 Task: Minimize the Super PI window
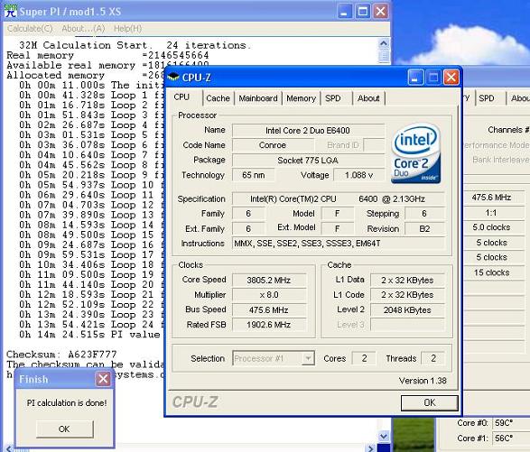(x=345, y=12)
